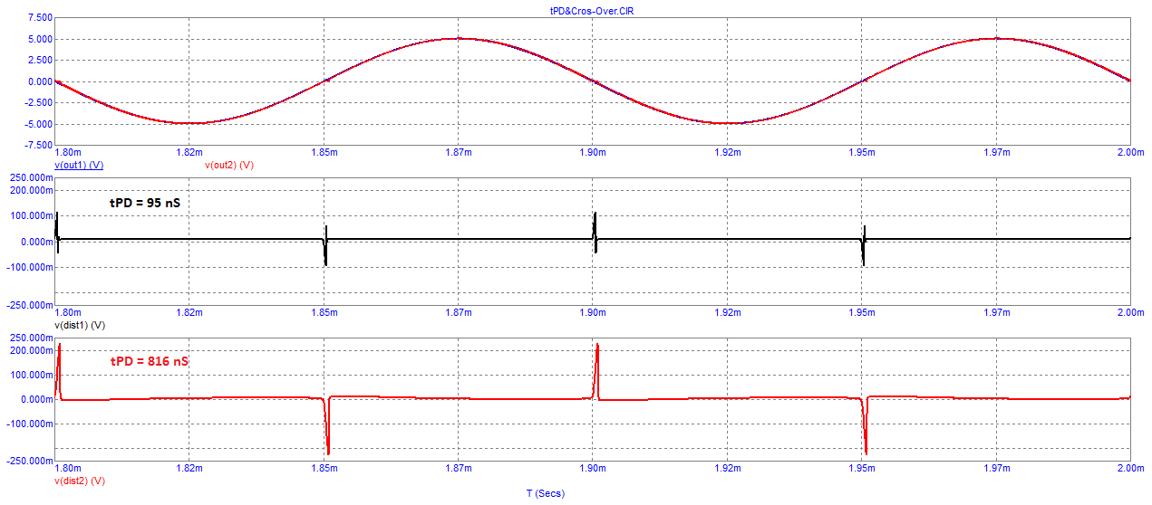1152x505 pixels.
Task: Click the 2.500 y-axis value in top plot
Action: coord(39,61)
